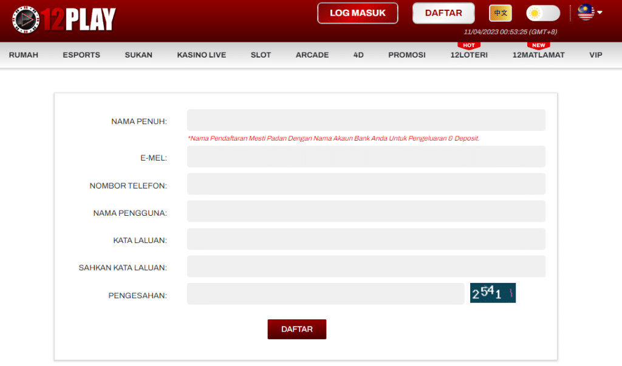Viewport: 622px width, 366px height.
Task: Open 12MATLAMAT with NEW badge
Action: [x=538, y=55]
